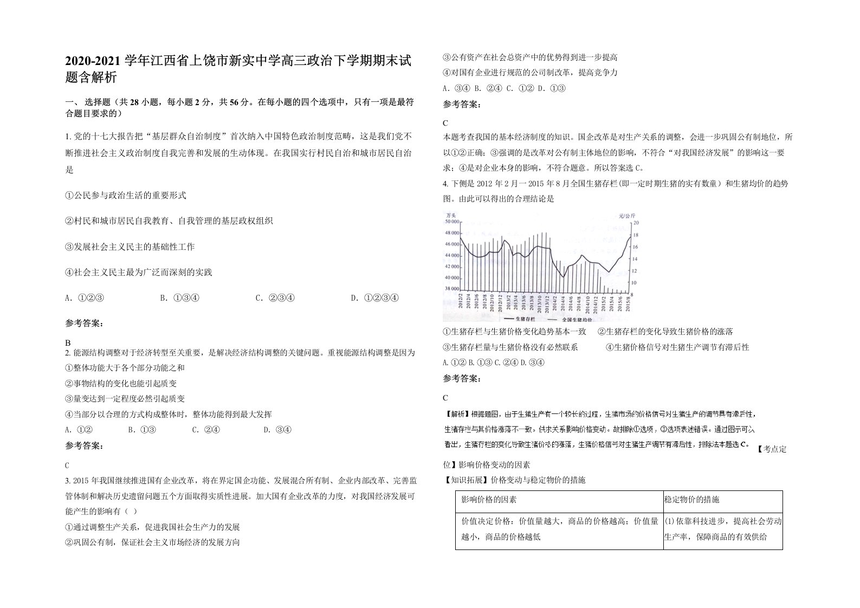
Task: Click question 2 text about 能源结构调整
Action: (240, 353)
